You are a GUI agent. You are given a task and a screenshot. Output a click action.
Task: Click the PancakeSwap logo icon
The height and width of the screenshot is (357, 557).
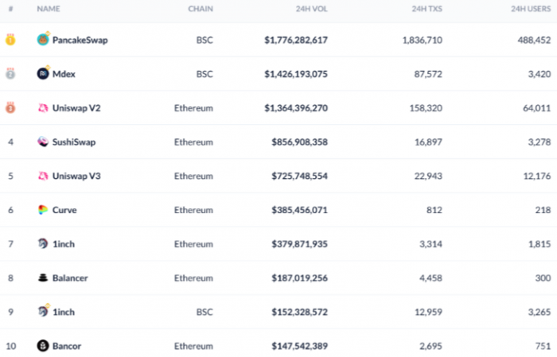(x=42, y=39)
